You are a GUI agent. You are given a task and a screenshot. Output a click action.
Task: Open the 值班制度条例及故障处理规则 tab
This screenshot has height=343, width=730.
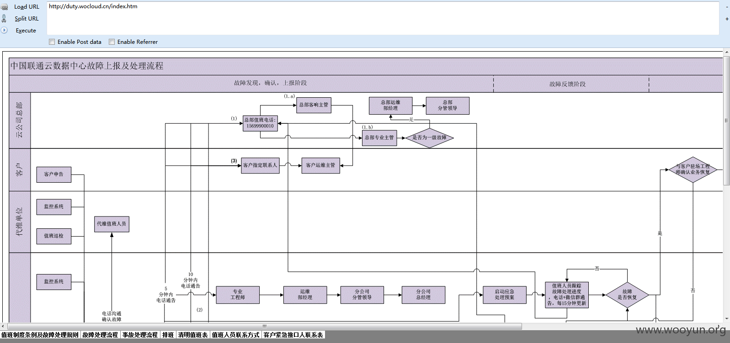pyautogui.click(x=40, y=335)
